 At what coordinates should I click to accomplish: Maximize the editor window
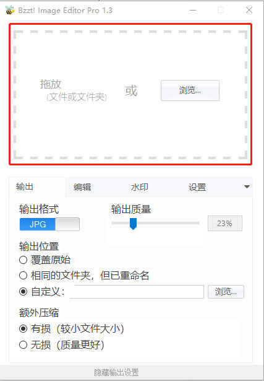[221, 10]
